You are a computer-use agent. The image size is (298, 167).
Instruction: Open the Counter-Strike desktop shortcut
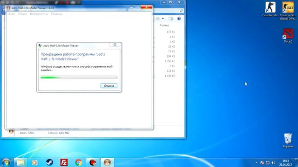tap(271, 9)
